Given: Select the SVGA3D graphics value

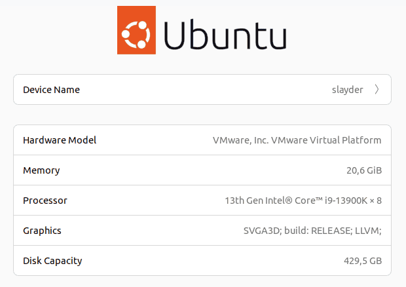Looking at the screenshot, I should point(312,231).
